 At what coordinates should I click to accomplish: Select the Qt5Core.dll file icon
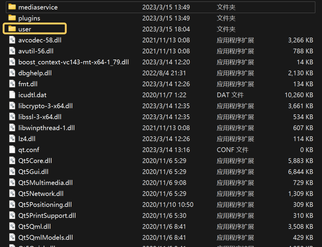pos(12,160)
